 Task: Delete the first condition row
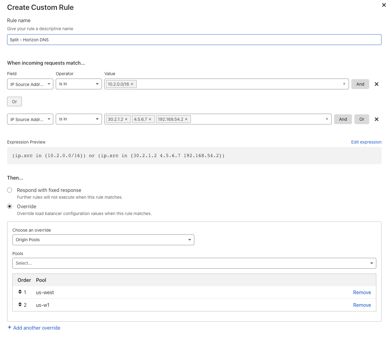click(x=376, y=84)
